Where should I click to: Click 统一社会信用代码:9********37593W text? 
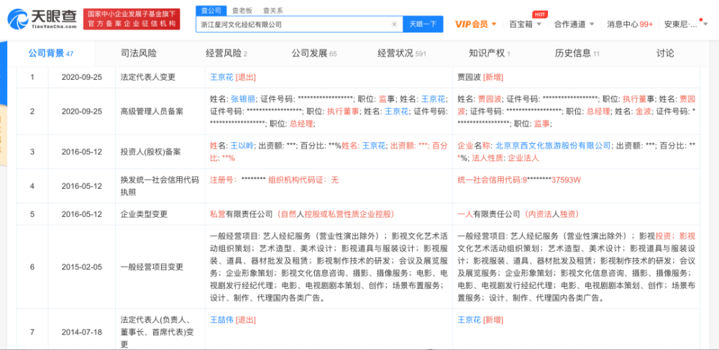(519, 180)
